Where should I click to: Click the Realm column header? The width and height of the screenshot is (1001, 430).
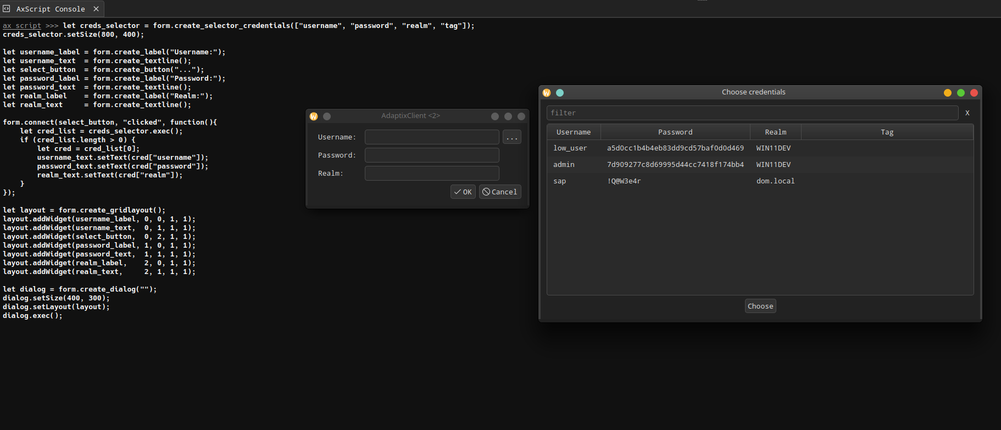point(775,132)
